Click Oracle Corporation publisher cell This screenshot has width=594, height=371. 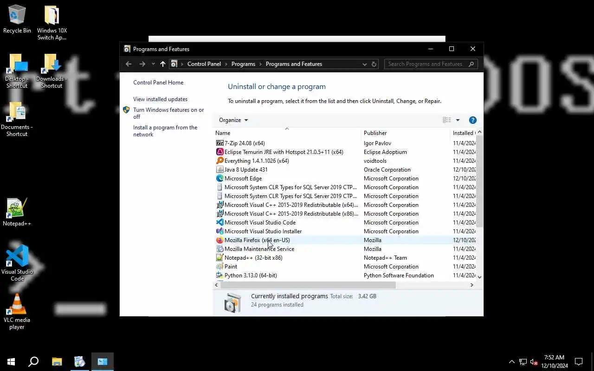tap(387, 170)
